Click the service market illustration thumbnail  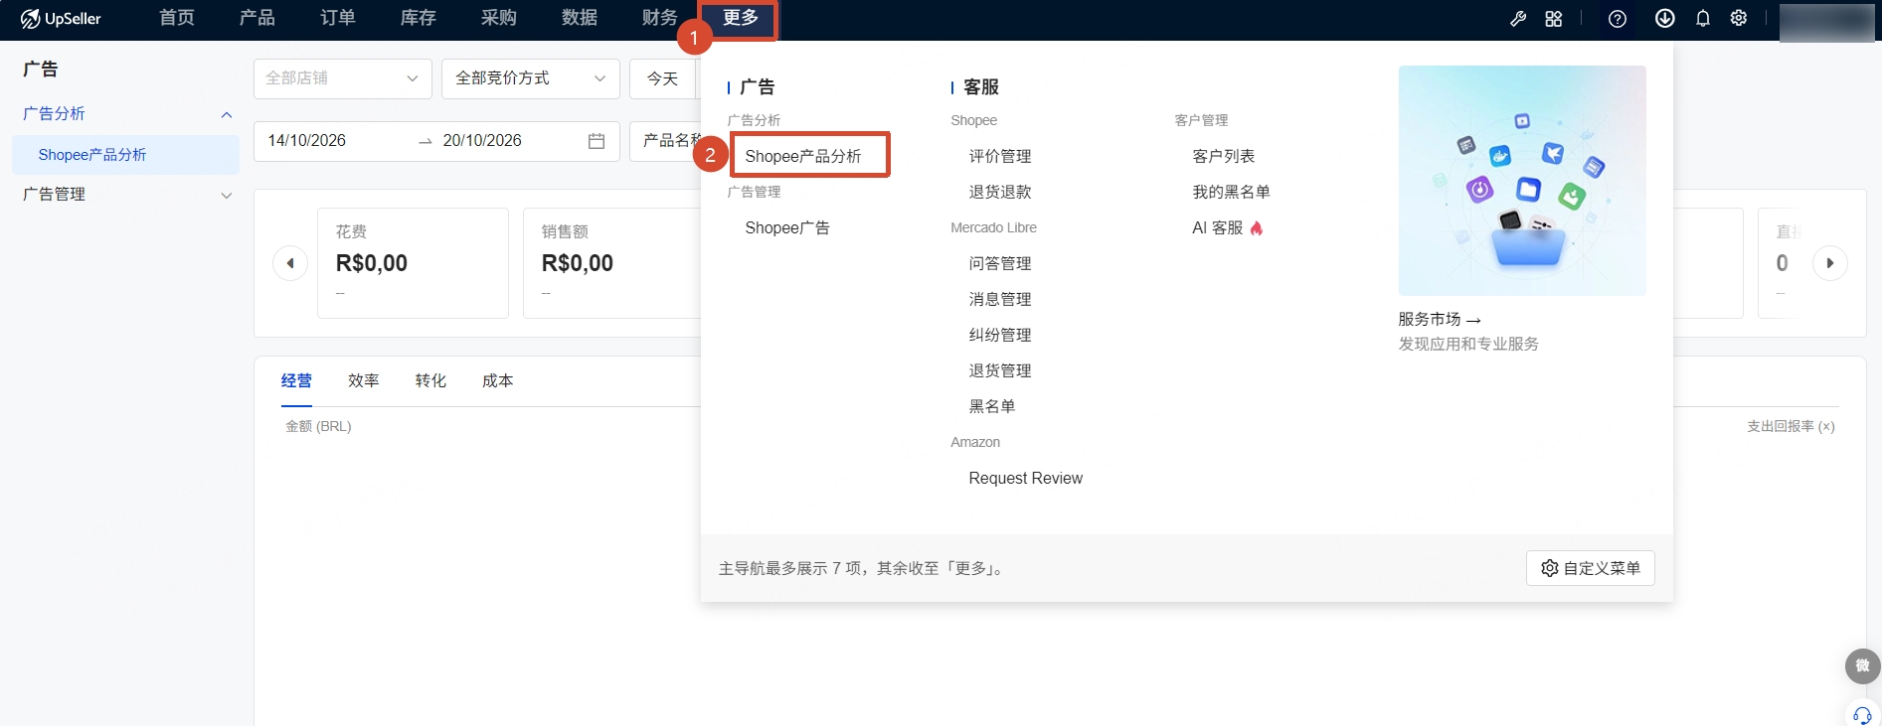coord(1522,181)
